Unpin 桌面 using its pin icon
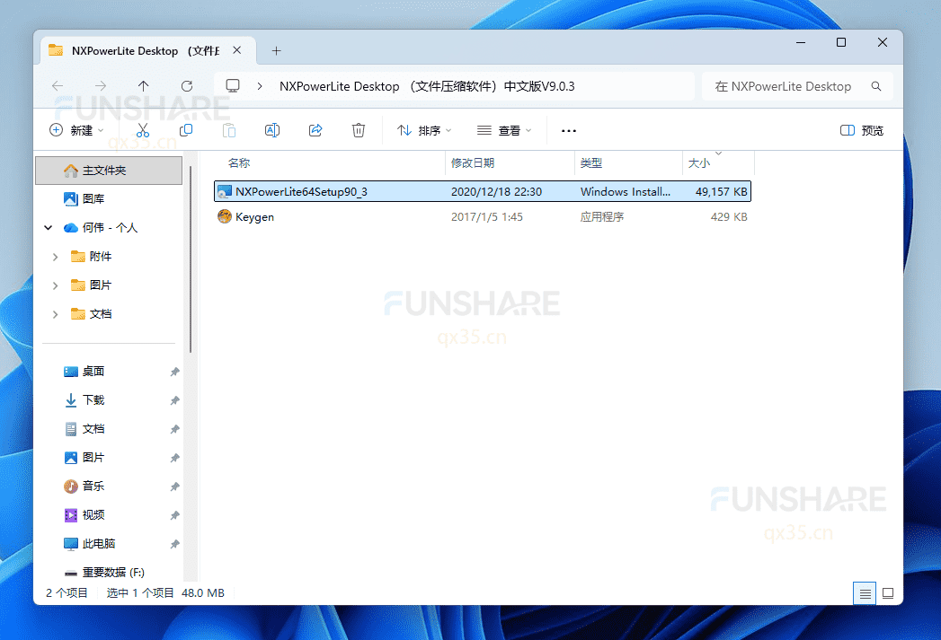941x640 pixels. pyautogui.click(x=174, y=372)
